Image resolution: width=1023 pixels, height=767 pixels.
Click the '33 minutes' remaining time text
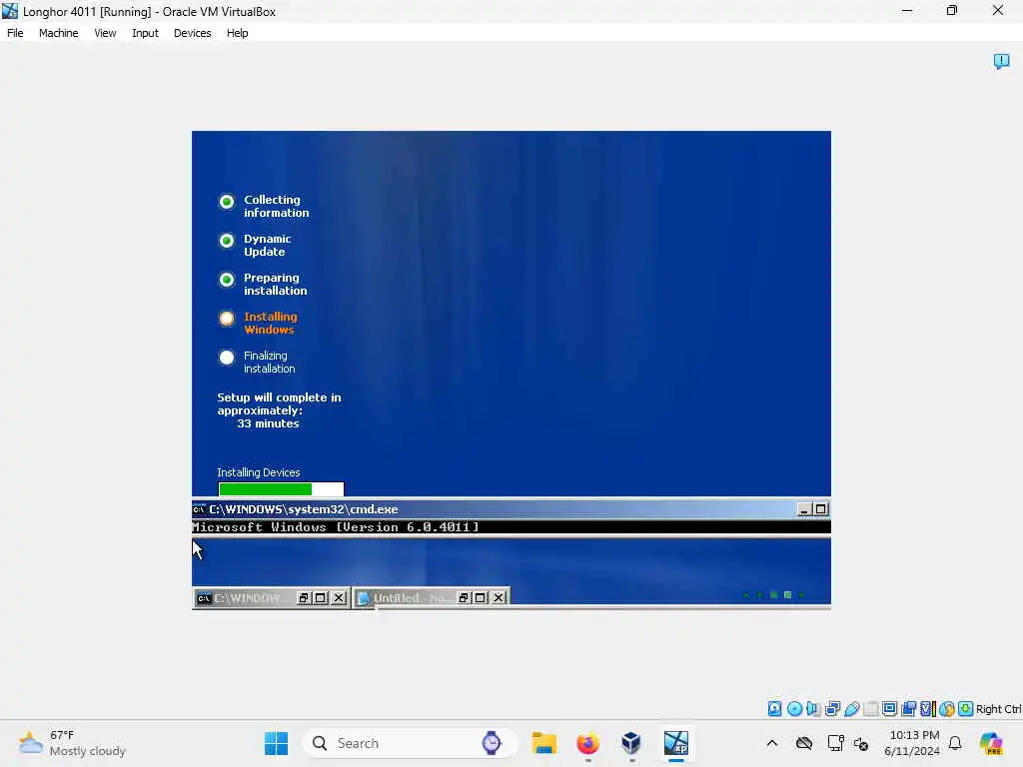[268, 423]
